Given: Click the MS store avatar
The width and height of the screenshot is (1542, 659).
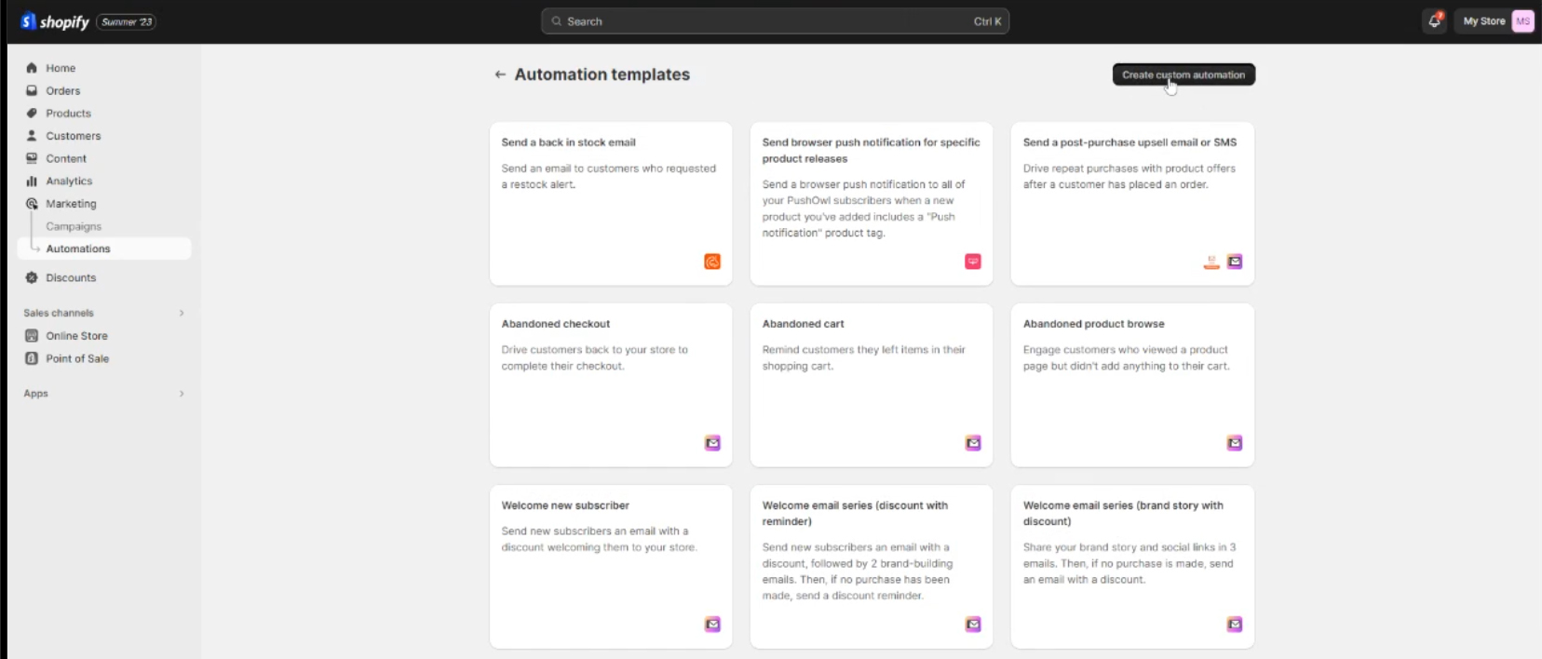Looking at the screenshot, I should 1522,21.
